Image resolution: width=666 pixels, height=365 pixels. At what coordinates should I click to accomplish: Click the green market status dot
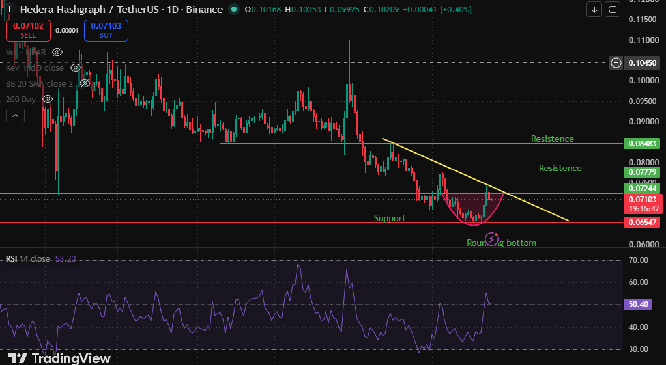(233, 9)
